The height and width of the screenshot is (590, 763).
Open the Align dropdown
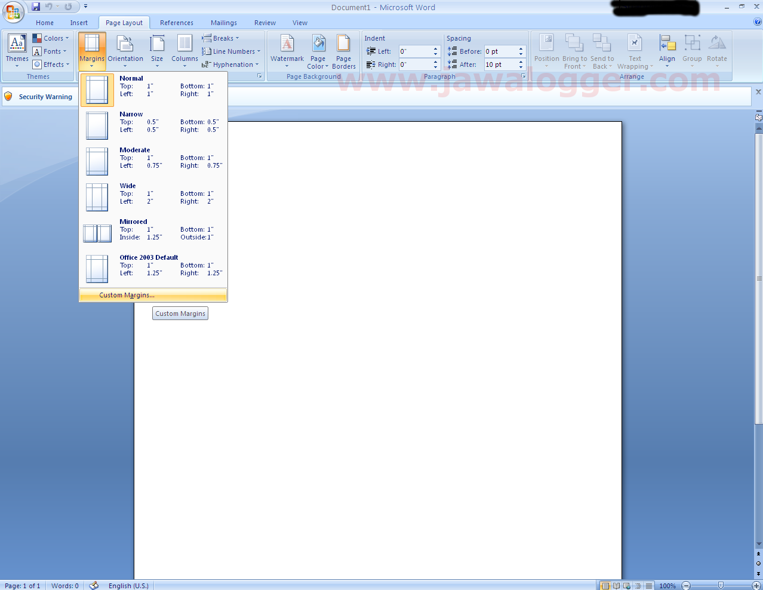point(667,51)
